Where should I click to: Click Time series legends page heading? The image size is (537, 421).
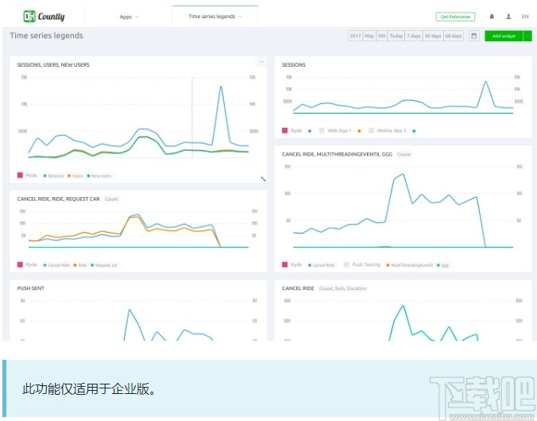46,35
